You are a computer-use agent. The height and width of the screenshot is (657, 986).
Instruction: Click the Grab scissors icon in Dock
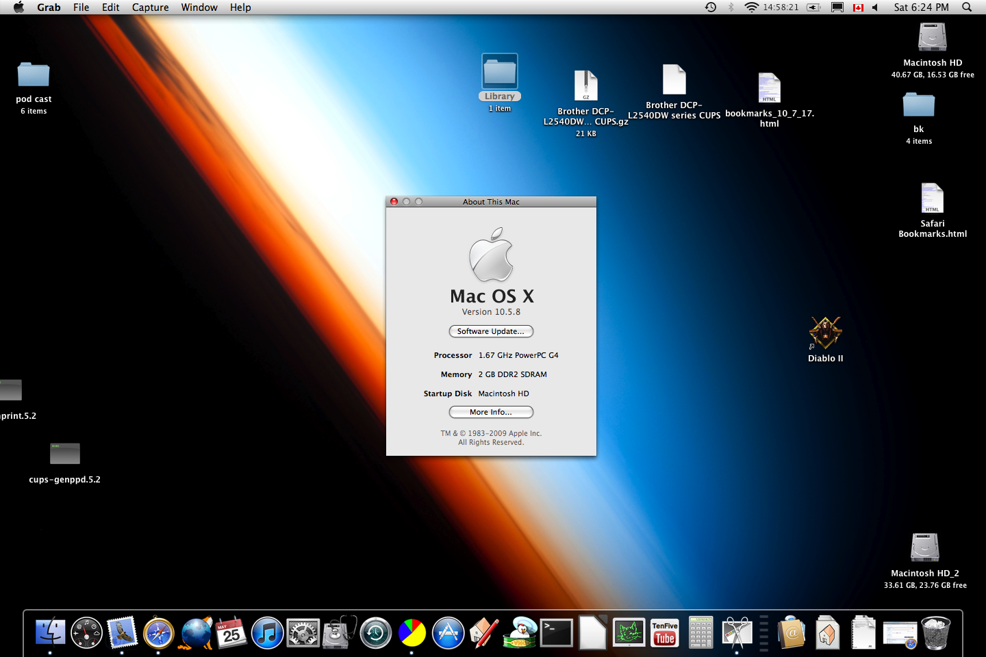pyautogui.click(x=737, y=632)
